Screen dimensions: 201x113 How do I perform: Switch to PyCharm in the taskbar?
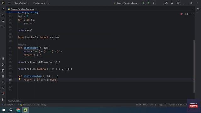click(25, 110)
